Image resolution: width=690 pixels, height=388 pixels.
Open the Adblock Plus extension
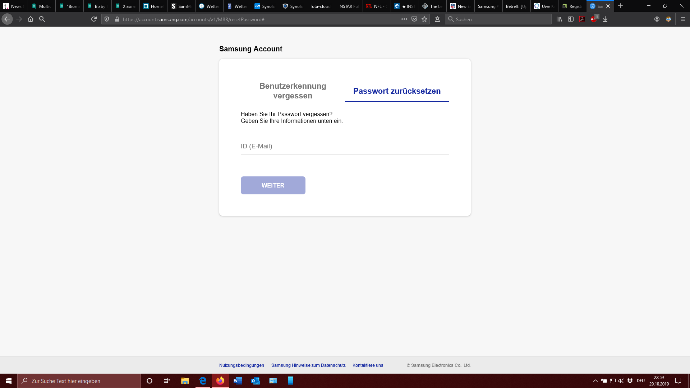594,19
